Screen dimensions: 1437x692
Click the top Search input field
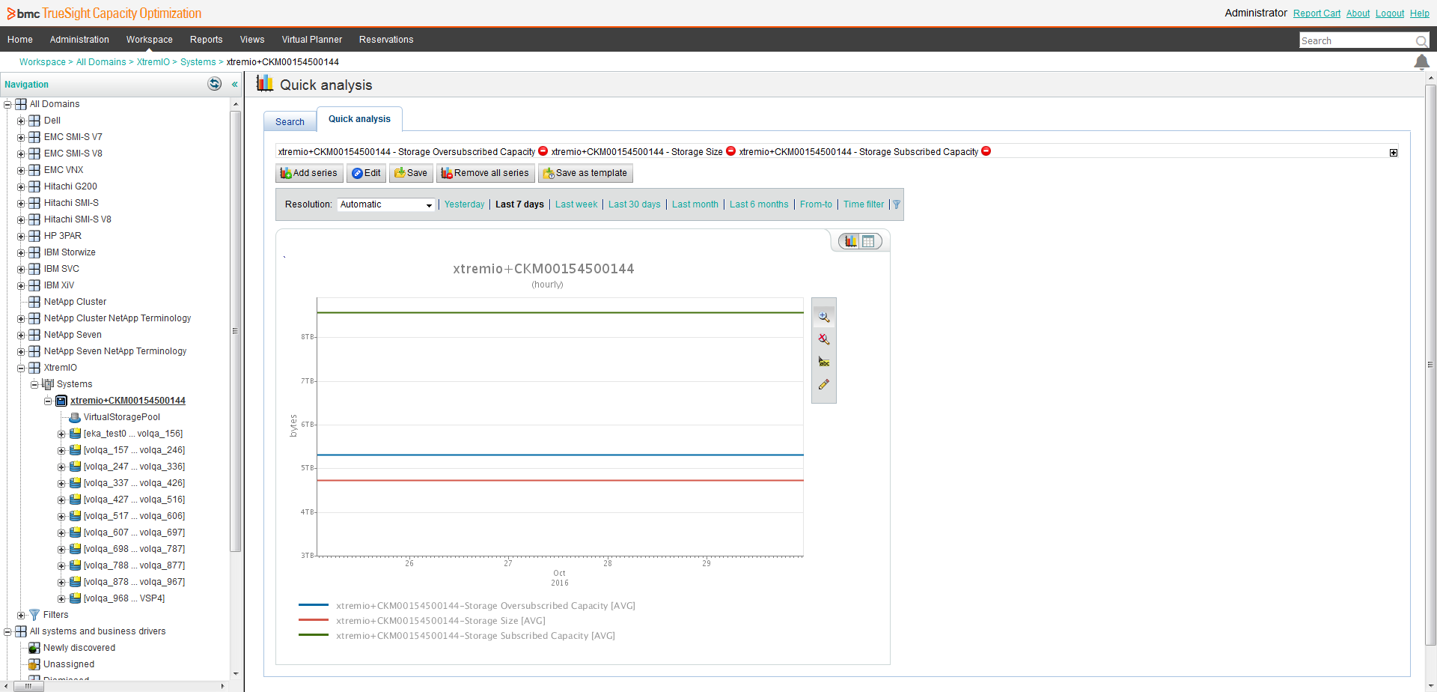pos(1356,41)
